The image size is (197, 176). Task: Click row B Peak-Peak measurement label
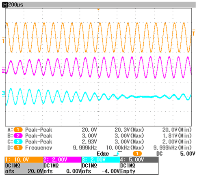click(39, 136)
